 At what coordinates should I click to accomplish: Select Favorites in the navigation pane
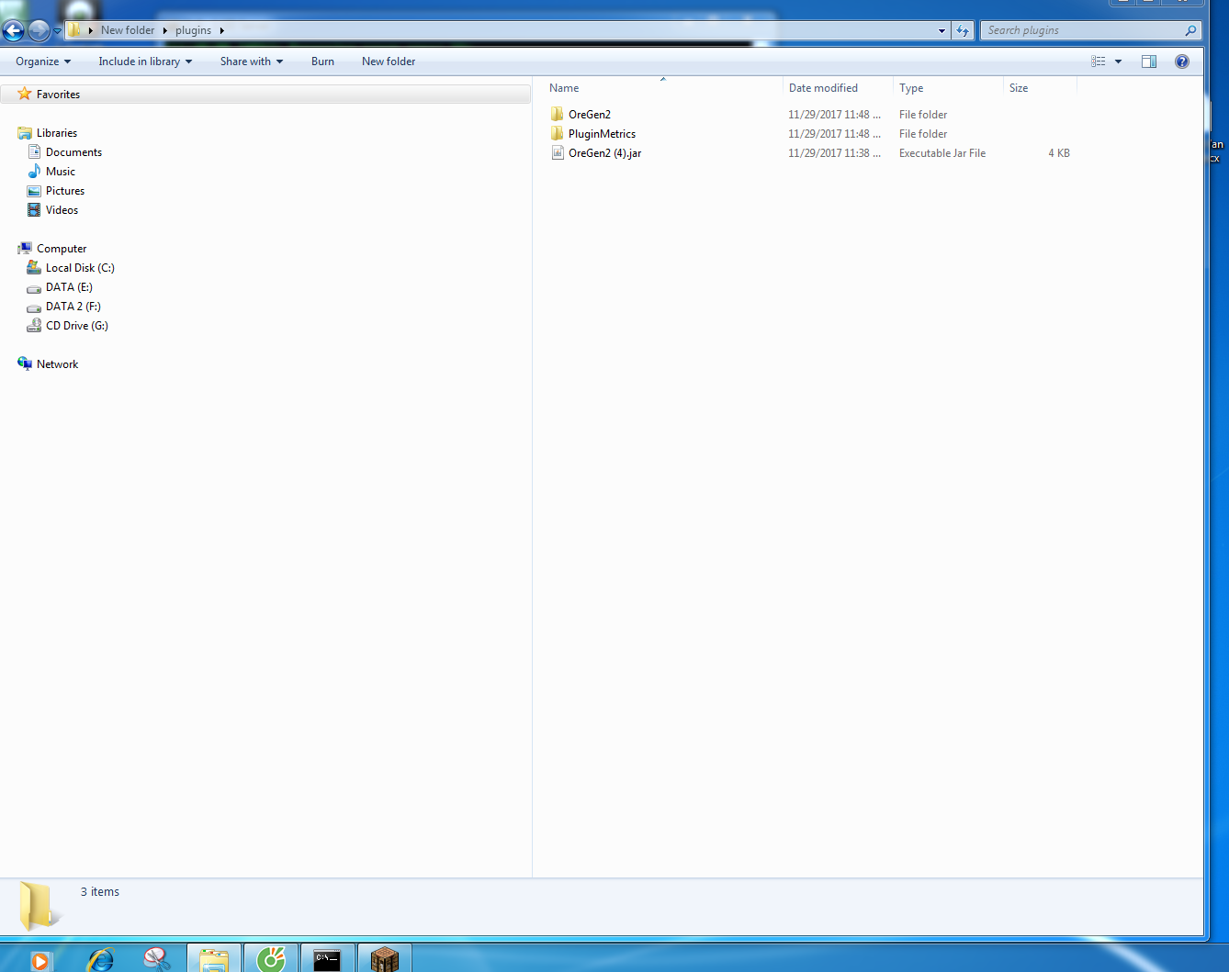[58, 95]
